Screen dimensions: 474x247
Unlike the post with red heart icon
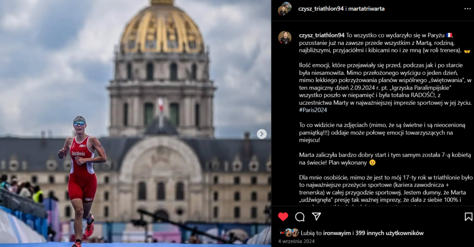click(283, 217)
